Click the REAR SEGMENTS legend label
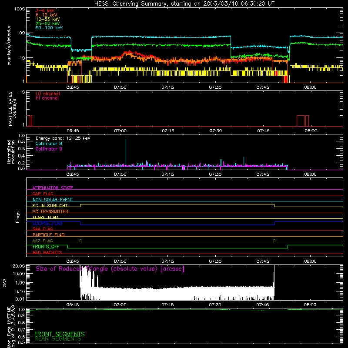This screenshot has height=348, width=348. coord(58,339)
